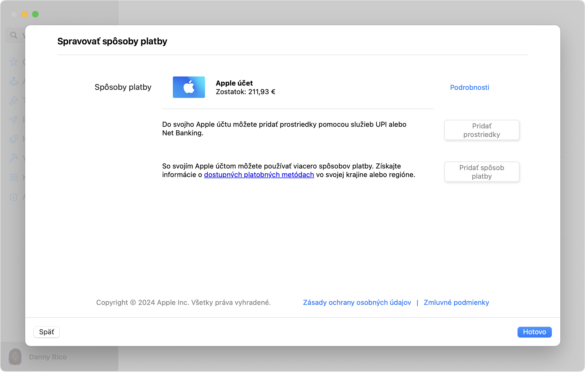Select the Arcade joystick sidebar icon

(14, 81)
